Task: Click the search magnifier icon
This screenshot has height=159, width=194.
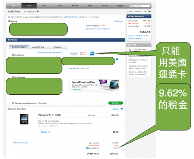Action: coord(131,6)
